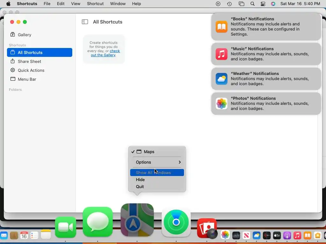Expand the Options submenu
Screen dimensions: 326x244
pyautogui.click(x=157, y=162)
